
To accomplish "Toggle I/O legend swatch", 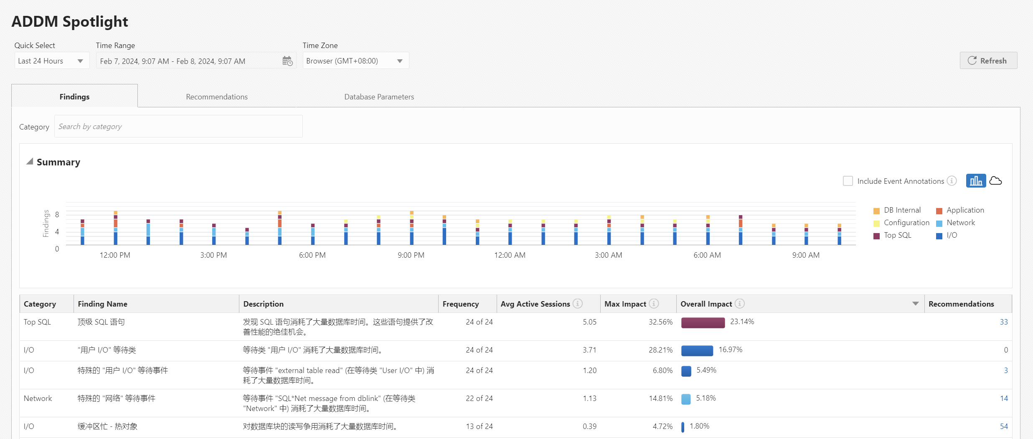I will click(939, 236).
